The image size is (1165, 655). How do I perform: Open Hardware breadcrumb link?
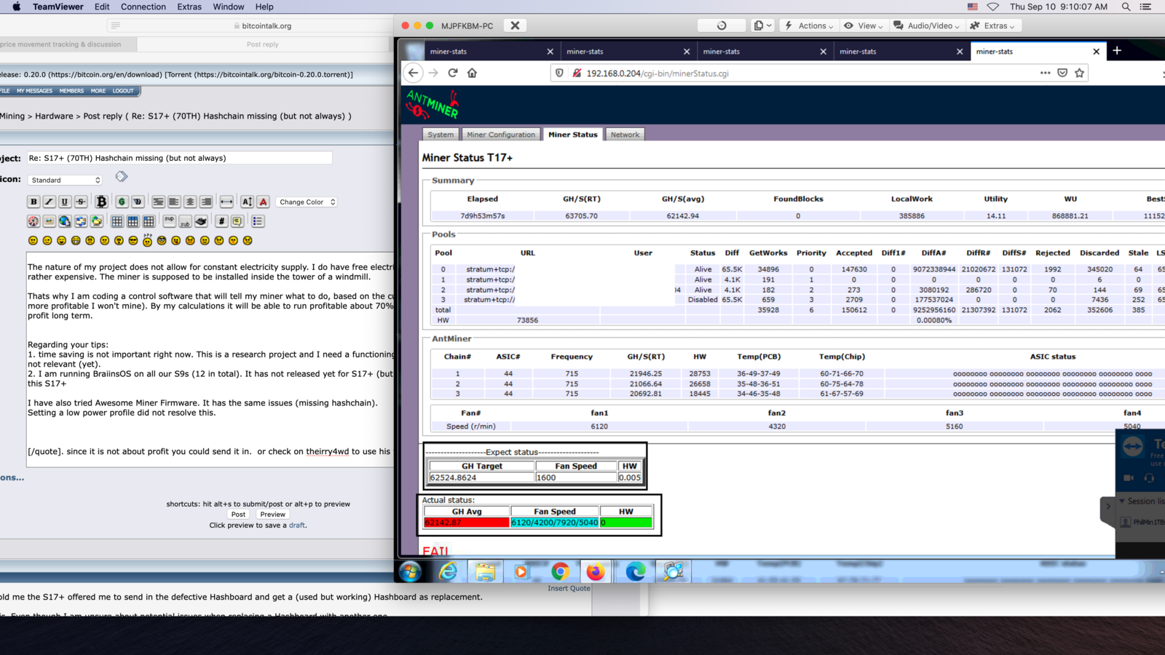tap(54, 116)
